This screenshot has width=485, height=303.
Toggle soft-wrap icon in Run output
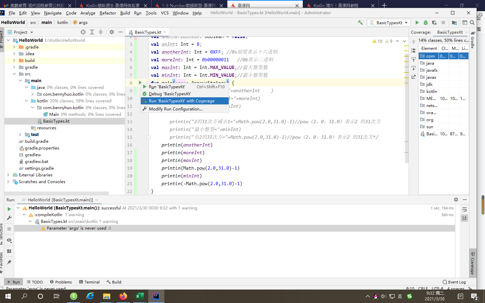click(464, 209)
